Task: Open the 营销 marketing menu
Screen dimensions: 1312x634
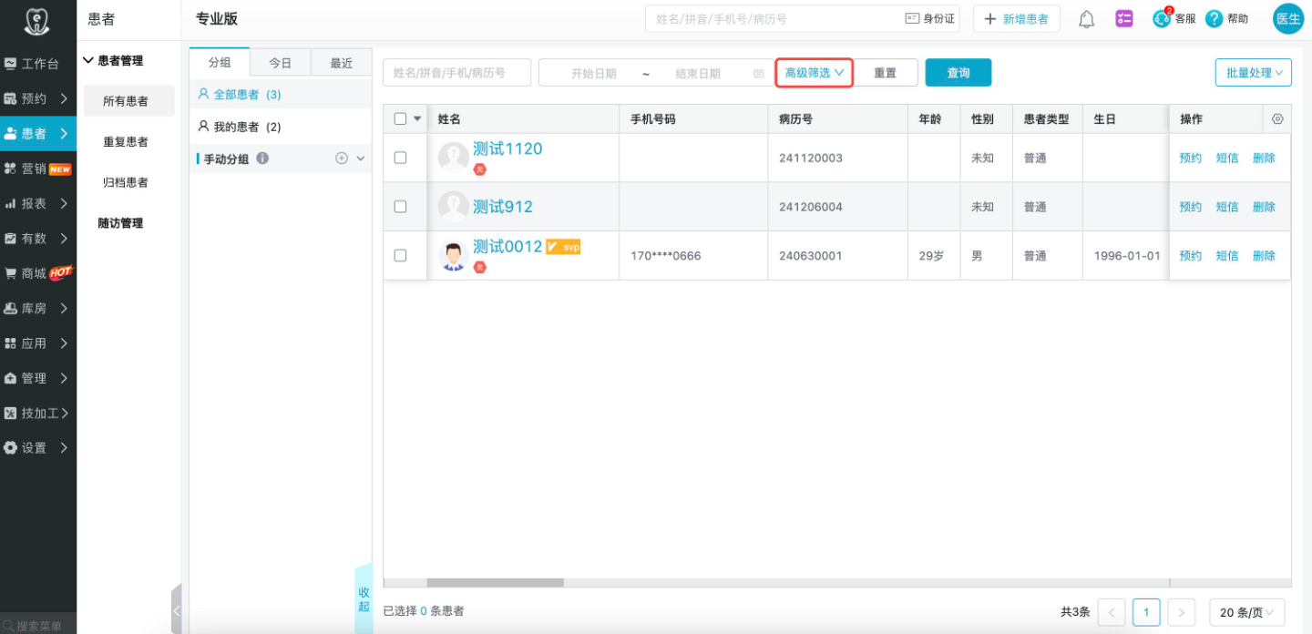Action: pos(38,169)
